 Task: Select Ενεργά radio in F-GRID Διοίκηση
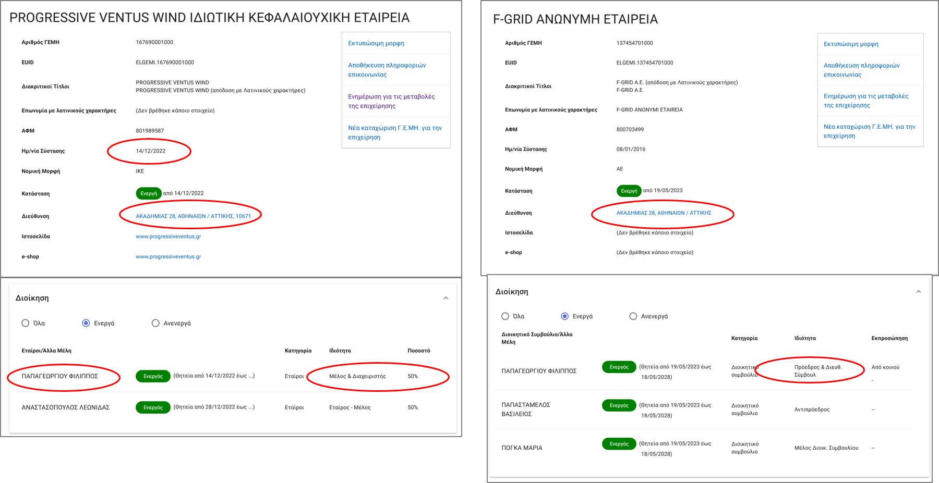564,316
